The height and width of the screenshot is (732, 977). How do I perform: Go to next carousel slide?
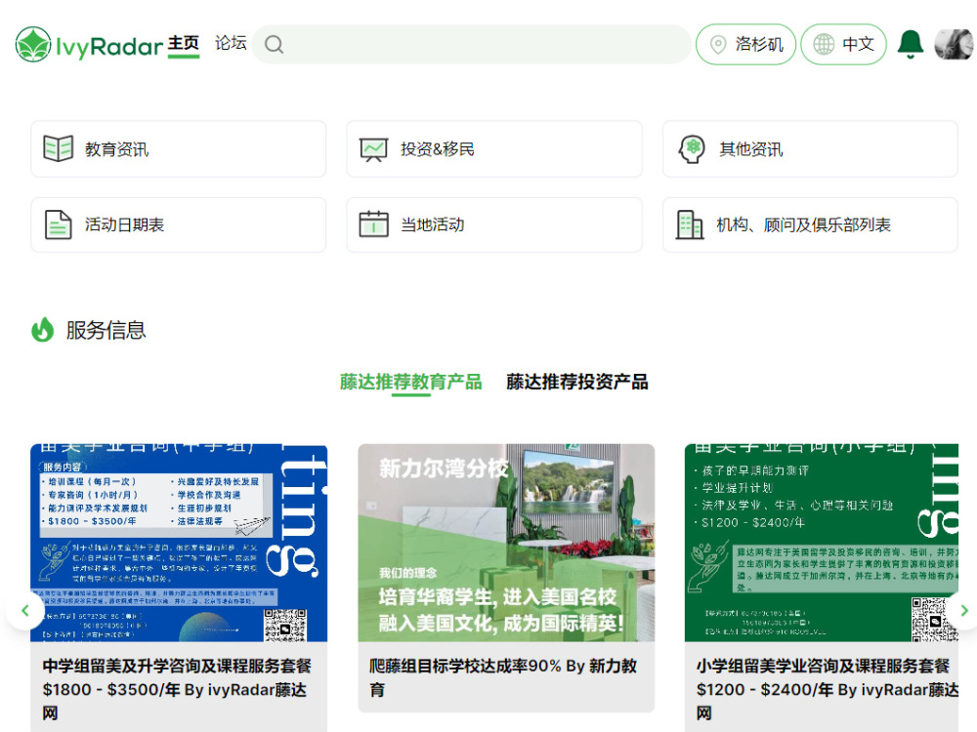964,611
